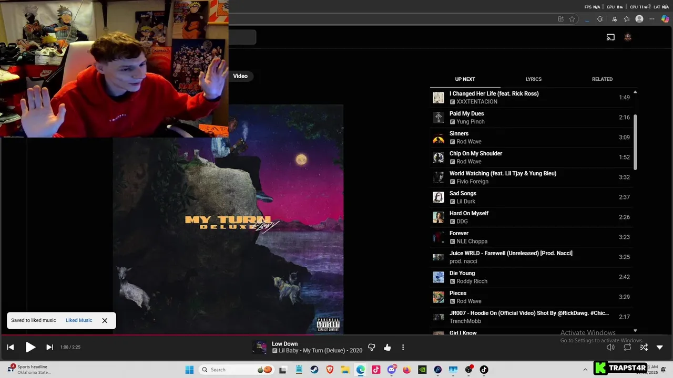Dislike the song Low Down
The width and height of the screenshot is (673, 378).
[x=372, y=347]
